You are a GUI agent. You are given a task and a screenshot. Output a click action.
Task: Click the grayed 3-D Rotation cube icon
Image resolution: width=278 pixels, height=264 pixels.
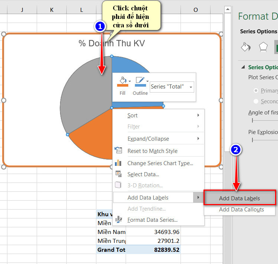(x=118, y=185)
